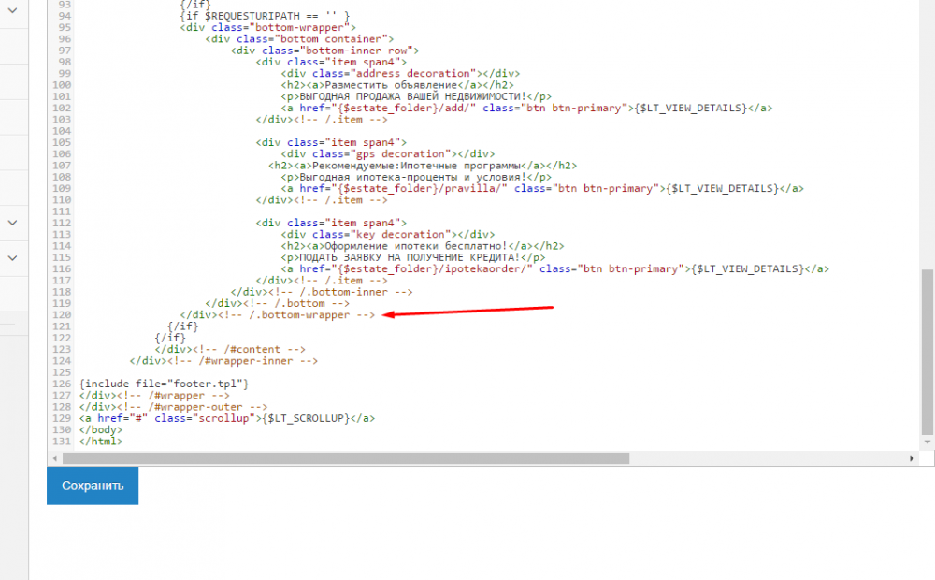Click the horizontal scrollbar left arrow
935x580 pixels.
click(x=55, y=458)
